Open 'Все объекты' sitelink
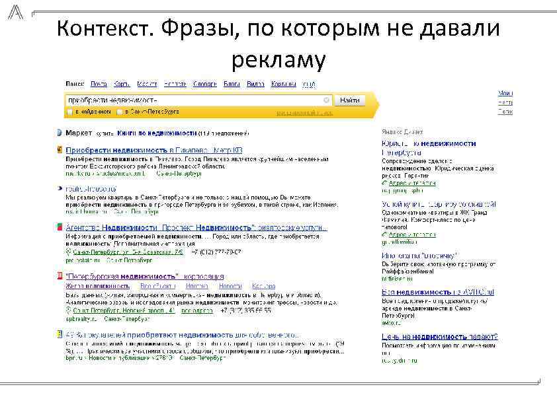This screenshot has height=393, width=557. [157, 286]
